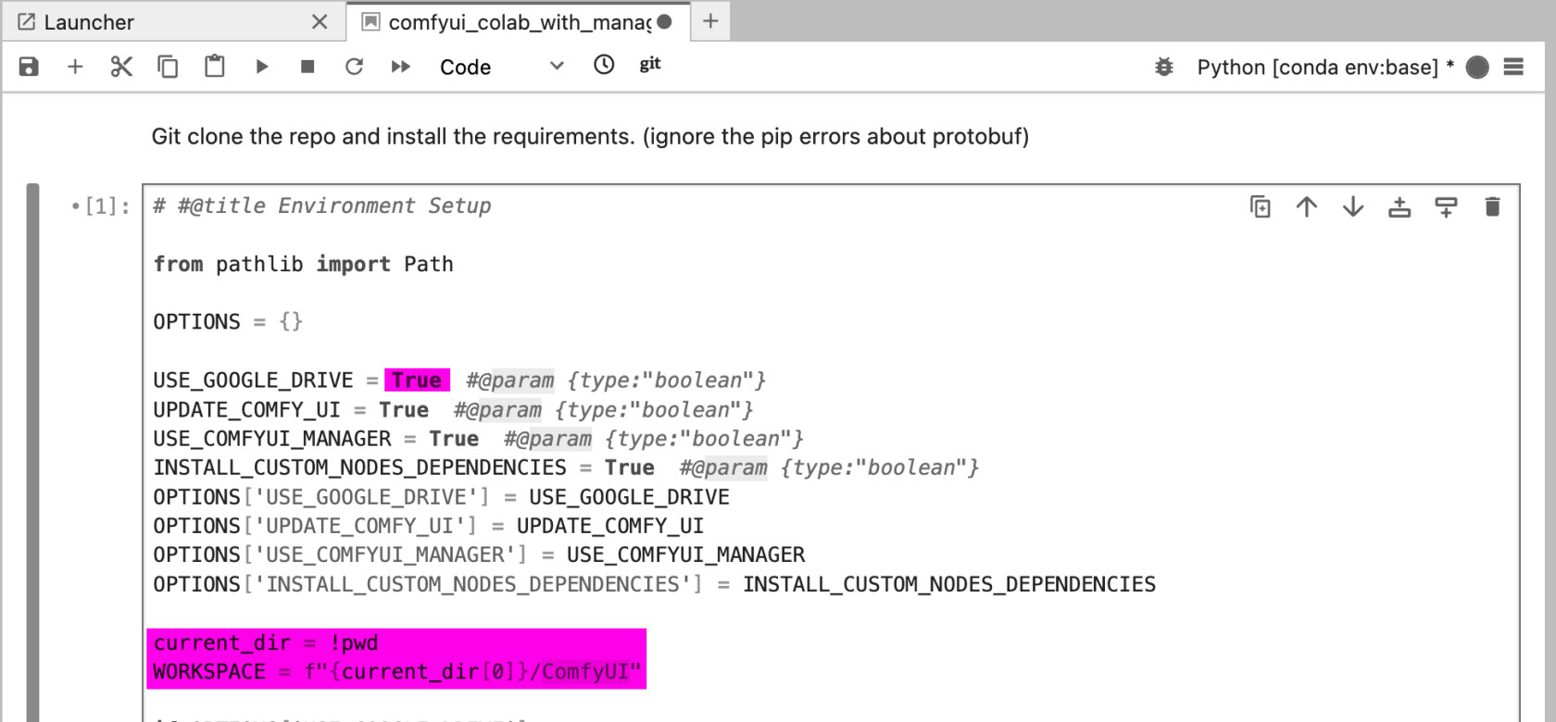
Task: Click the USE_COMFYUI_MANAGER = True line
Action: (x=478, y=439)
